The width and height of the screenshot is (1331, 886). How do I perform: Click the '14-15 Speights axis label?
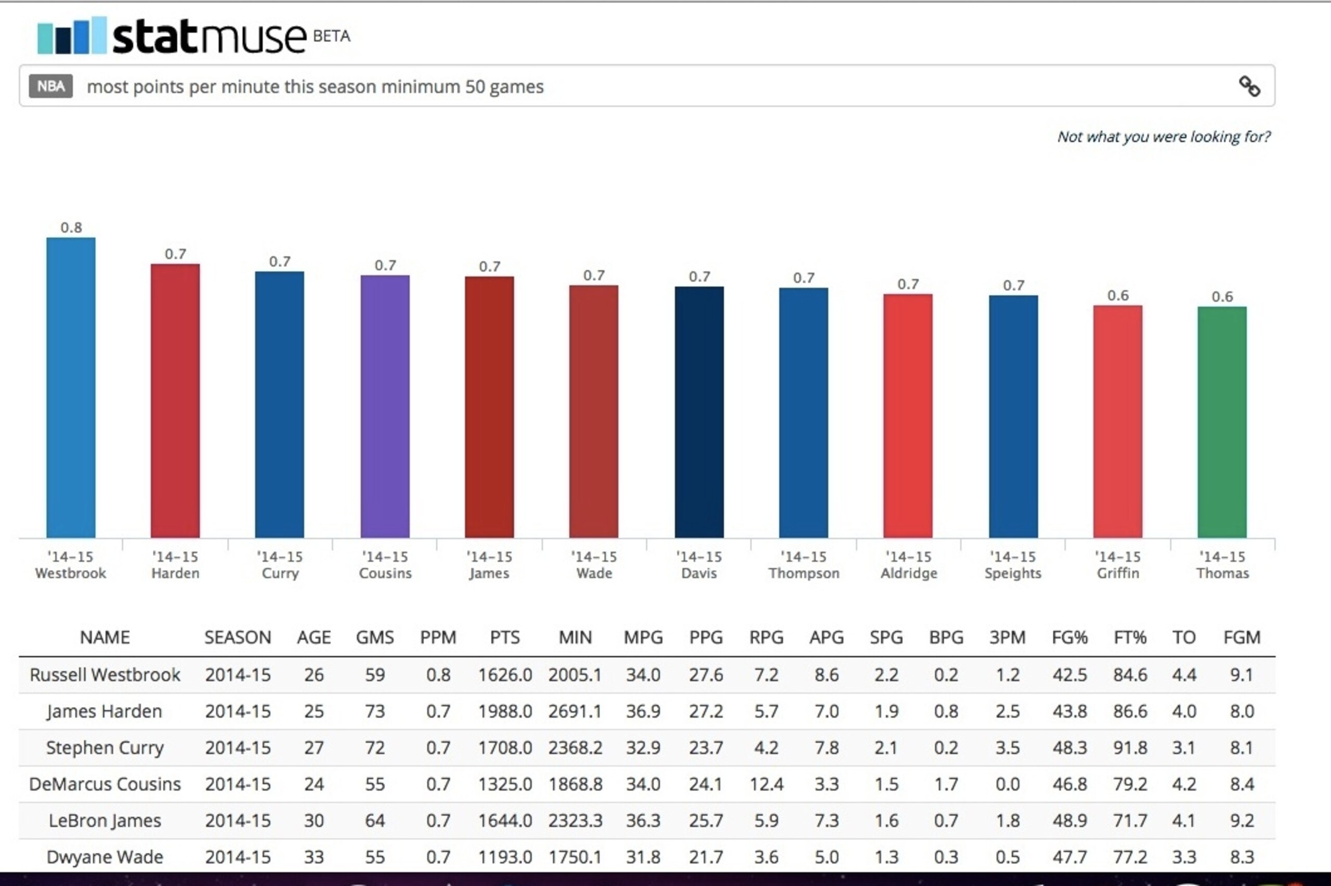[1013, 565]
